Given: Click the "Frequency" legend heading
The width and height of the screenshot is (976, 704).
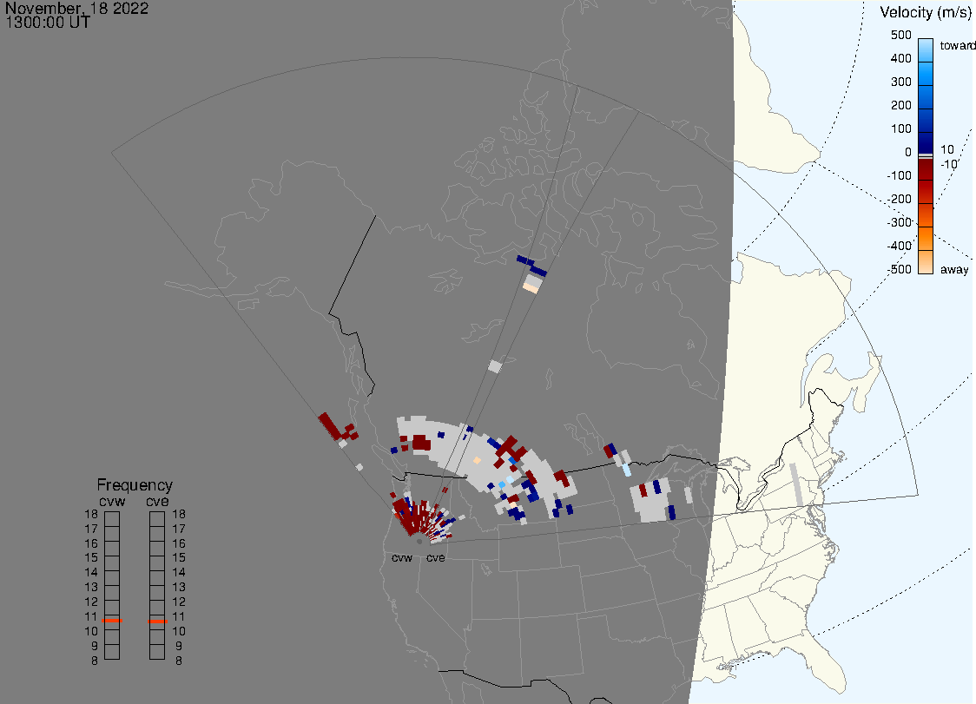Looking at the screenshot, I should 135,485.
